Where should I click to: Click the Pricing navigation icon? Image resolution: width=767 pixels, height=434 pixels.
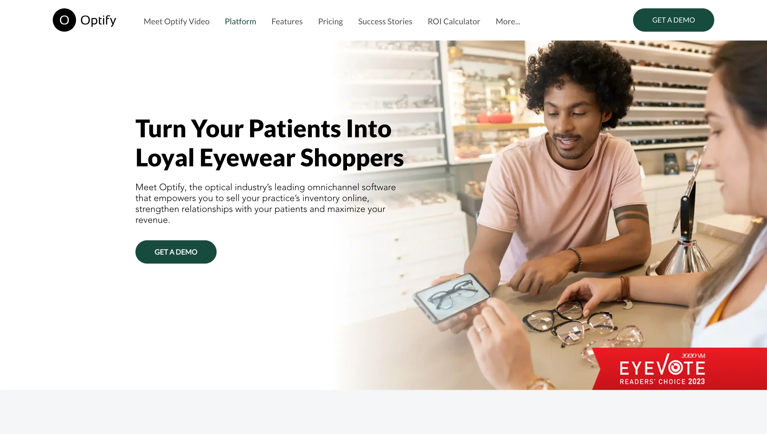(330, 21)
